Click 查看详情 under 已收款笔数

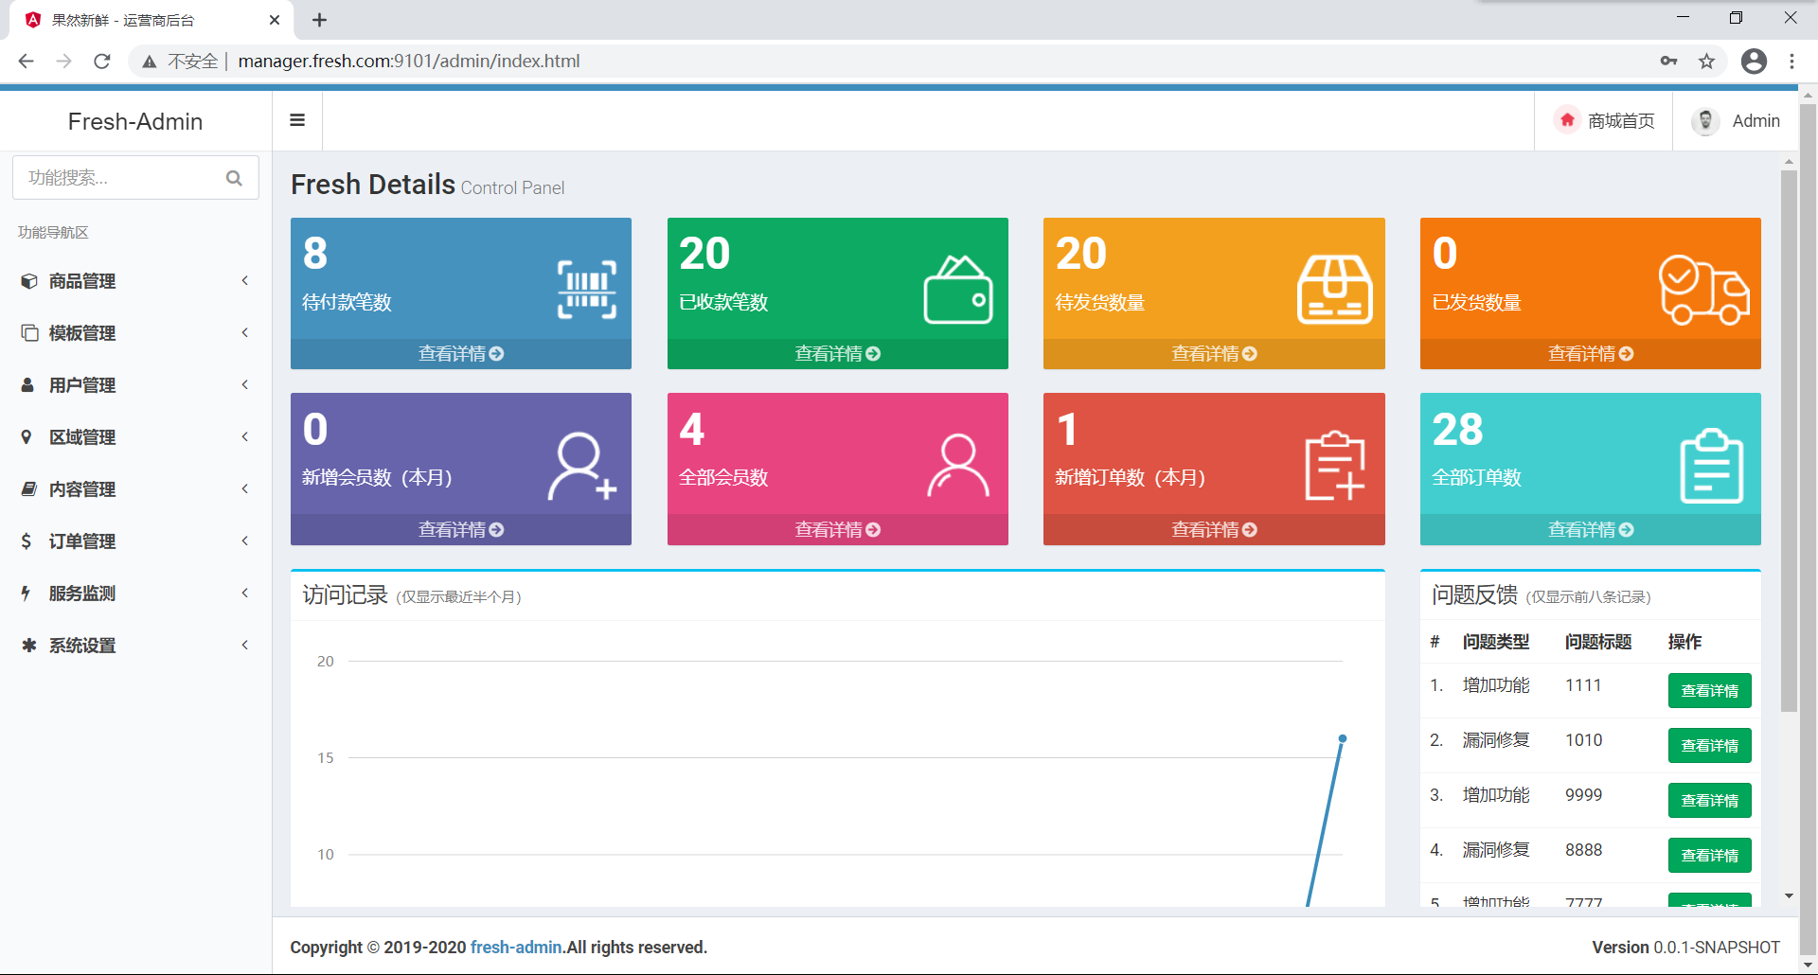(x=838, y=354)
